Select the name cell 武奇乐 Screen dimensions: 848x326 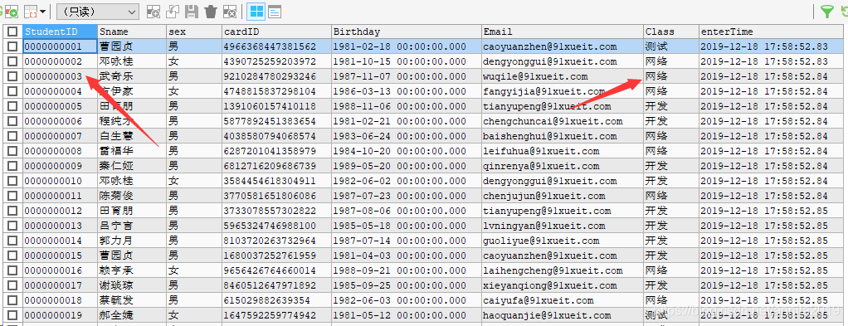(132, 76)
